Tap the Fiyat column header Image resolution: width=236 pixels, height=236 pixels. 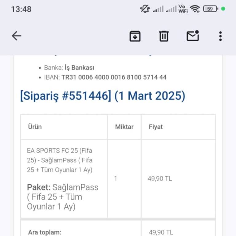point(156,127)
